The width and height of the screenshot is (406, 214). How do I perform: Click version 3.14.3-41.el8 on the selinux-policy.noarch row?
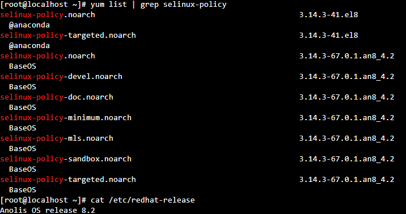[x=329, y=15]
